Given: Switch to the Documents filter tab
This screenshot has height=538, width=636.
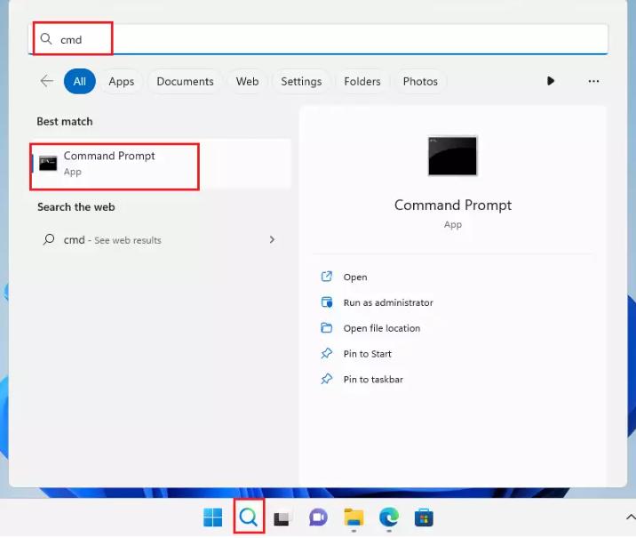Looking at the screenshot, I should click(185, 81).
